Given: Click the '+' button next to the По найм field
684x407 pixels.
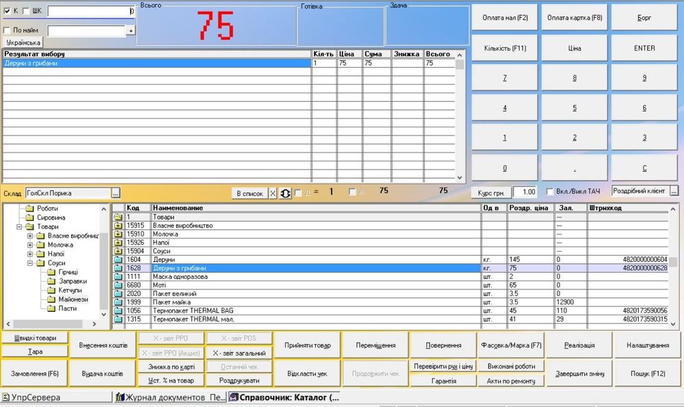Looking at the screenshot, I should click(131, 31).
